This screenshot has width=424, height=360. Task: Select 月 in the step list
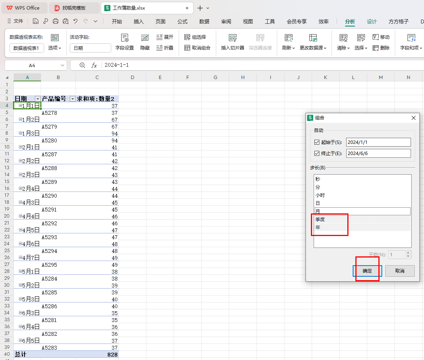pos(362,211)
